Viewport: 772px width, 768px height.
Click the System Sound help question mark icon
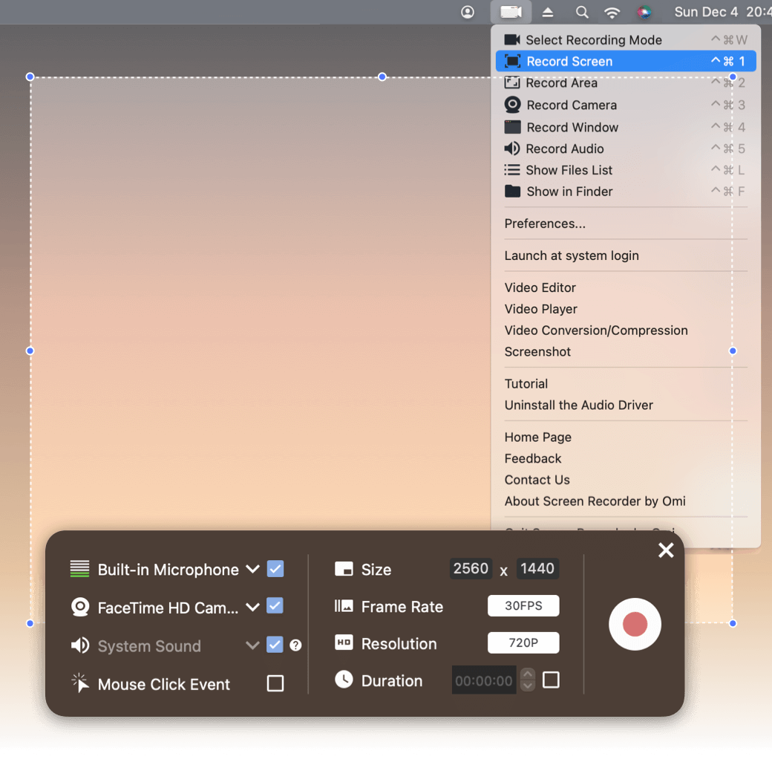295,645
